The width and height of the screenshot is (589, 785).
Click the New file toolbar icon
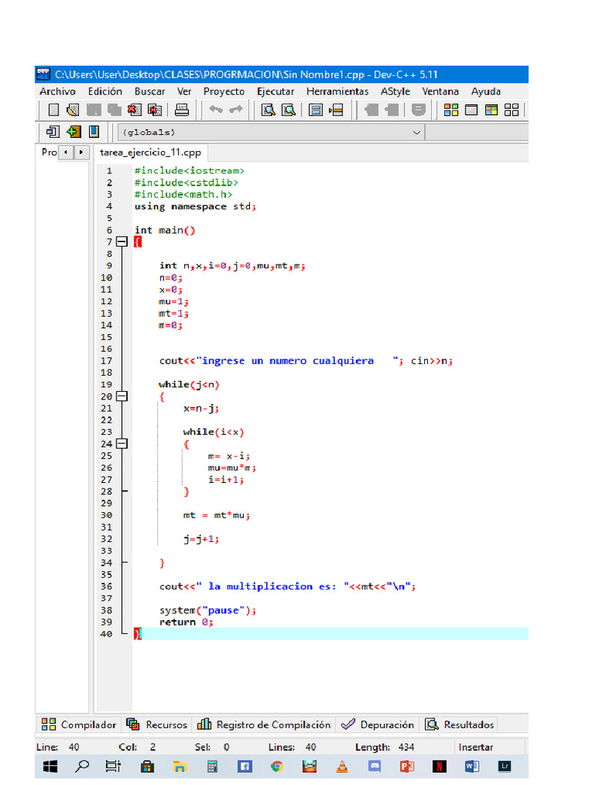[x=54, y=110]
